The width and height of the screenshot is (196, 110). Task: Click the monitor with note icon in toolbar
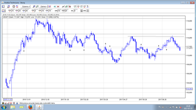coord(9,6)
